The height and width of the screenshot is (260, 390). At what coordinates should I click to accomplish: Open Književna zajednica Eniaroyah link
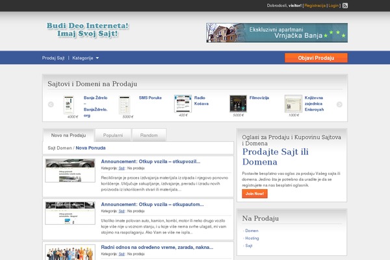pyautogui.click(x=314, y=103)
